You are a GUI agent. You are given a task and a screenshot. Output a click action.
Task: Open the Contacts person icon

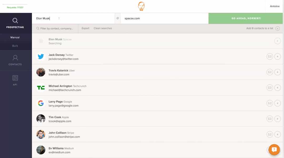tap(15, 58)
